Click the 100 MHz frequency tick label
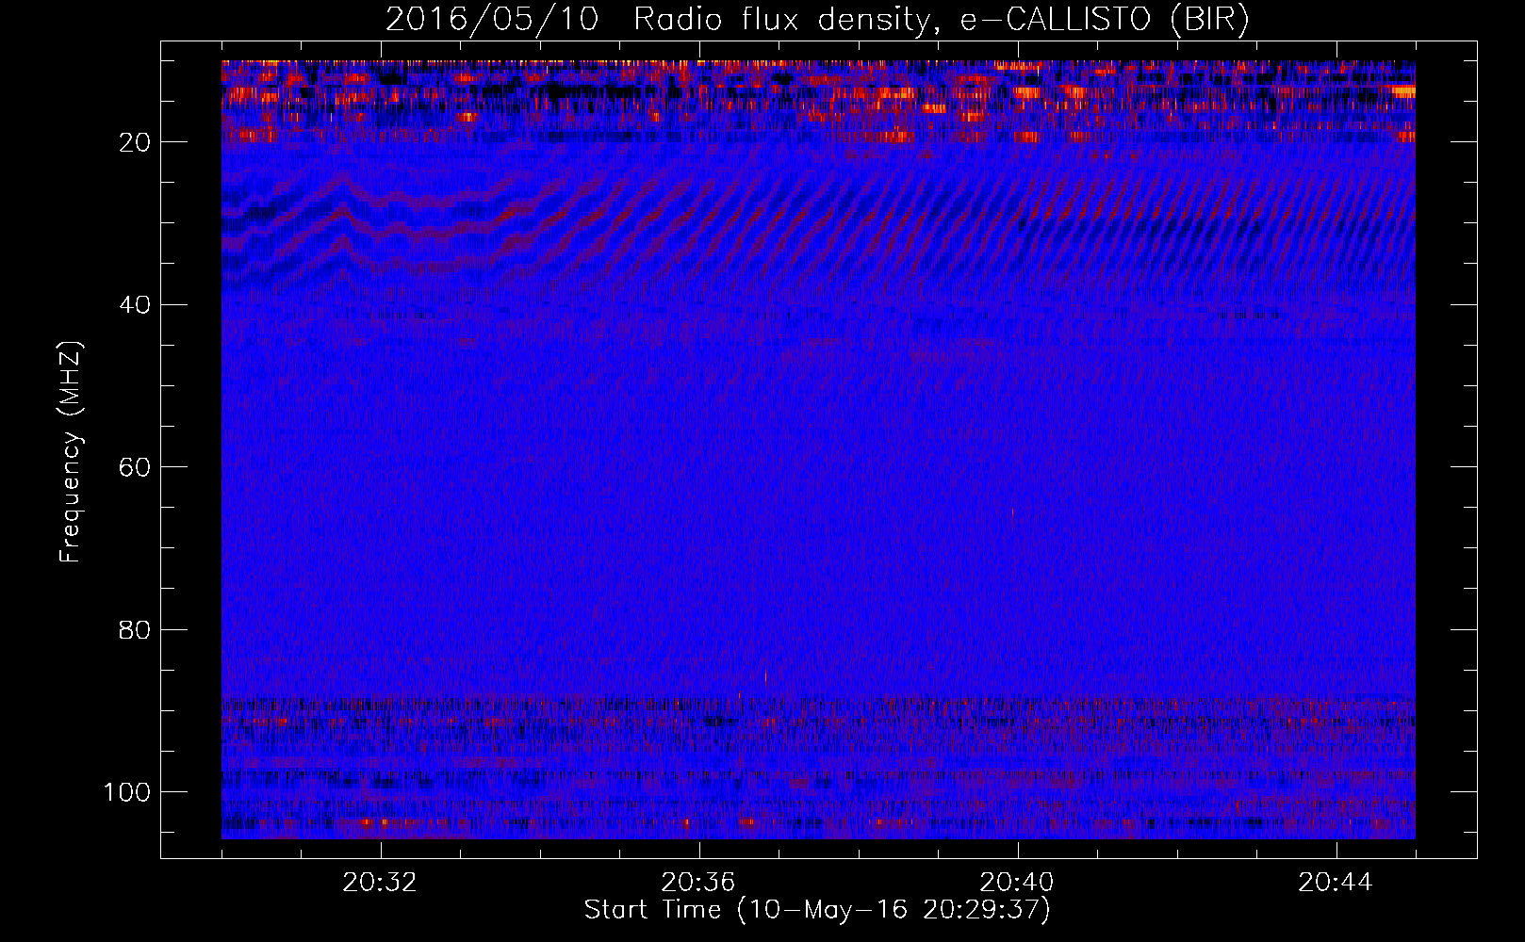Screen dimensions: 1525x942 tap(127, 792)
